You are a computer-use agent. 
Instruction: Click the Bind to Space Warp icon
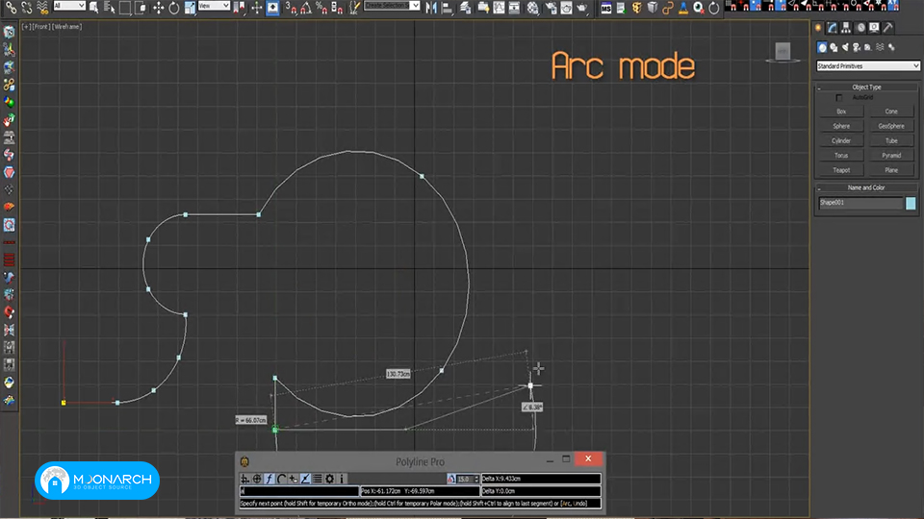pos(42,8)
